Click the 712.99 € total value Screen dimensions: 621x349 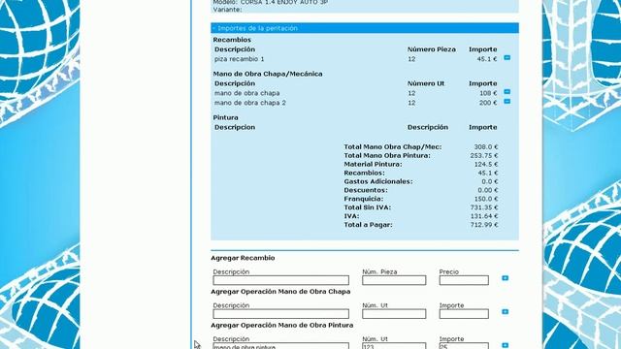[x=484, y=225]
